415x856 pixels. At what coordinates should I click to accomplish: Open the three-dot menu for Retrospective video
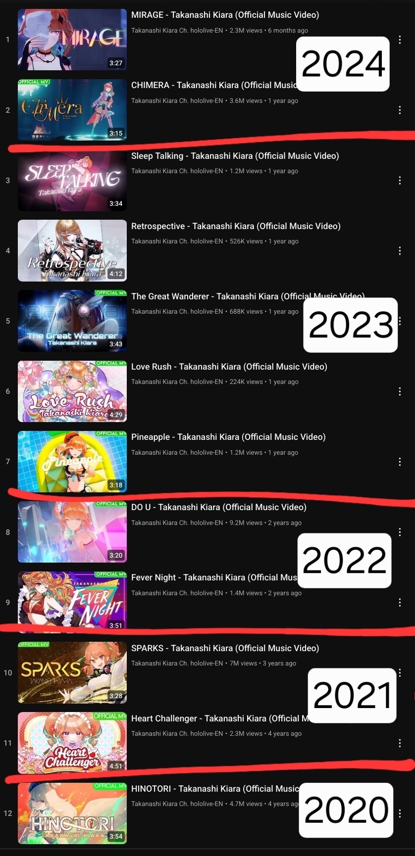400,251
